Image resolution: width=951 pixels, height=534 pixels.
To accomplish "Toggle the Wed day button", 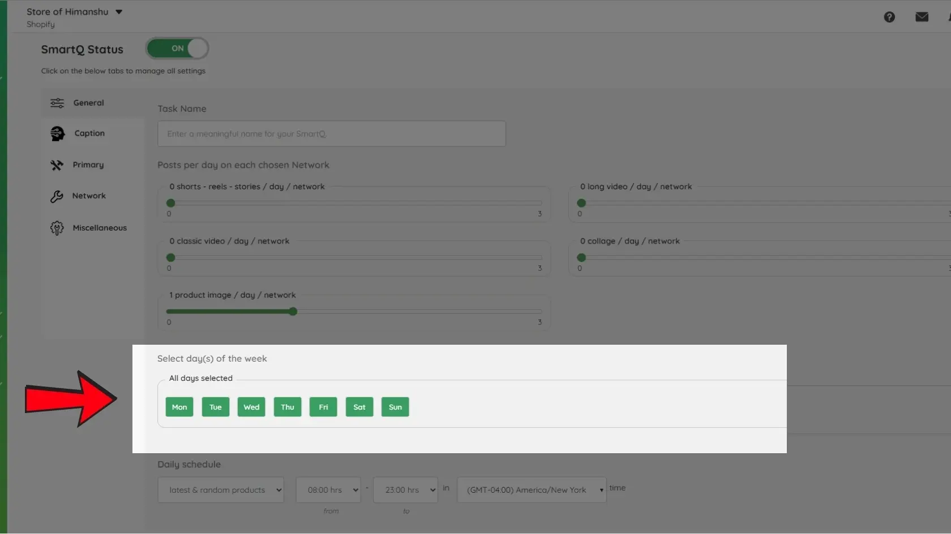I will [251, 407].
